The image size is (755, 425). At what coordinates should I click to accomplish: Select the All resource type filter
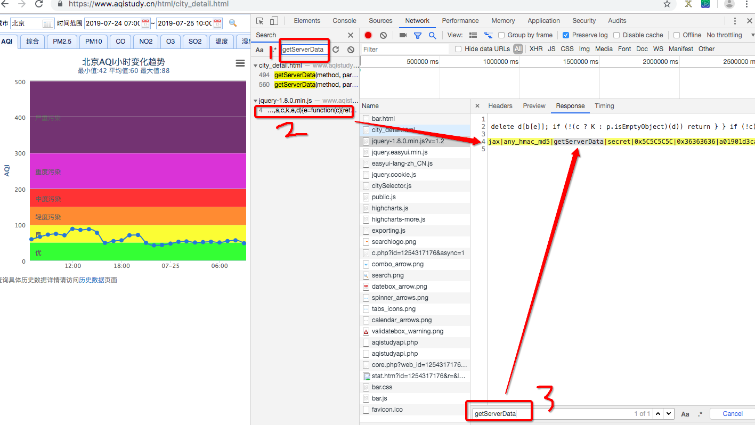518,49
